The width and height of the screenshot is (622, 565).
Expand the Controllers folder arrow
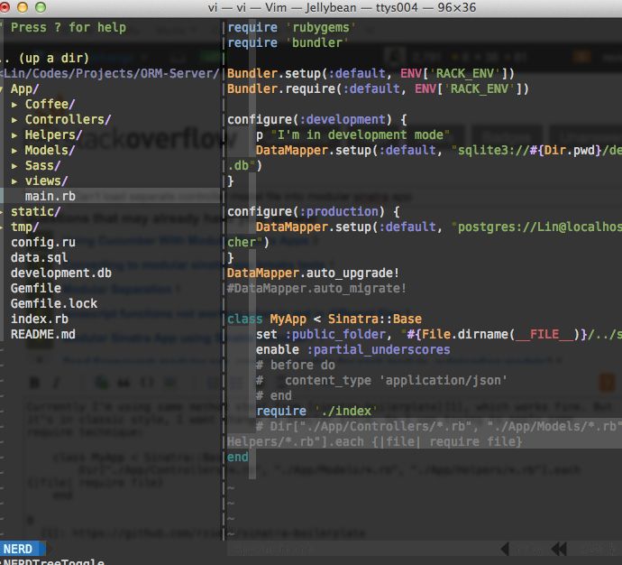click(14, 120)
